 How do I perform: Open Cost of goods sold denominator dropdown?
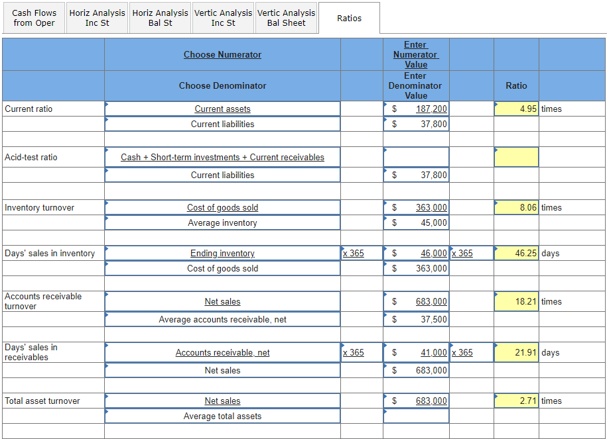click(x=223, y=268)
